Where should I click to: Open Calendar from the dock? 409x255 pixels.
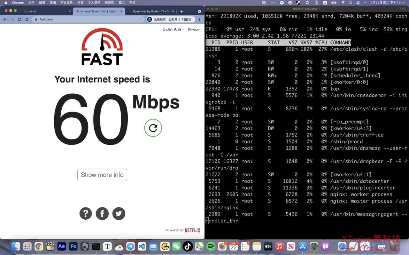[x=234, y=246]
